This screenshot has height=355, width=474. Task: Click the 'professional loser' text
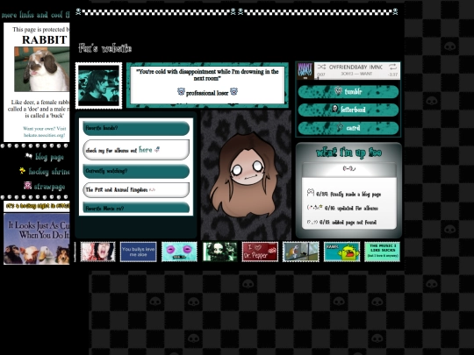point(207,93)
